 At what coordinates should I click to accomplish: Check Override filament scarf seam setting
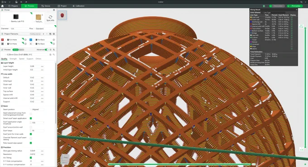(x=31, y=139)
